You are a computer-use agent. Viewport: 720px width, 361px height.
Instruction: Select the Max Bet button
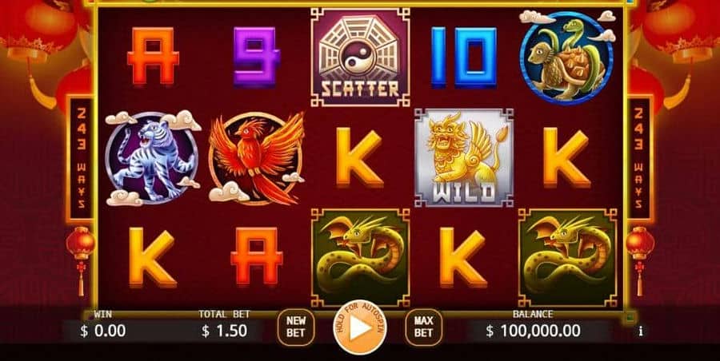(423, 327)
